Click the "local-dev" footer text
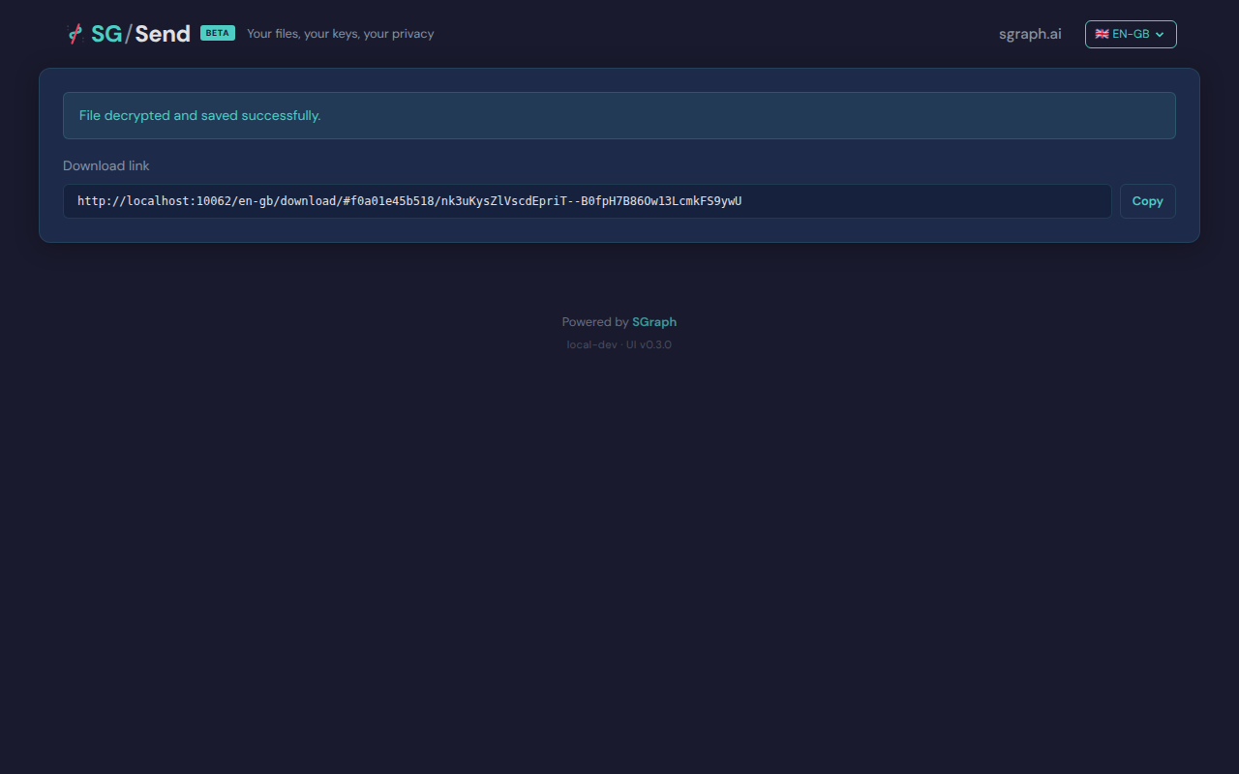The width and height of the screenshot is (1239, 774). [591, 345]
